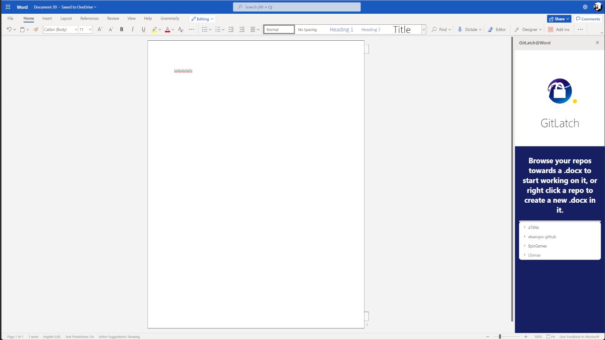The width and height of the screenshot is (605, 340).
Task: Toggle Bold formatting
Action: [122, 30]
